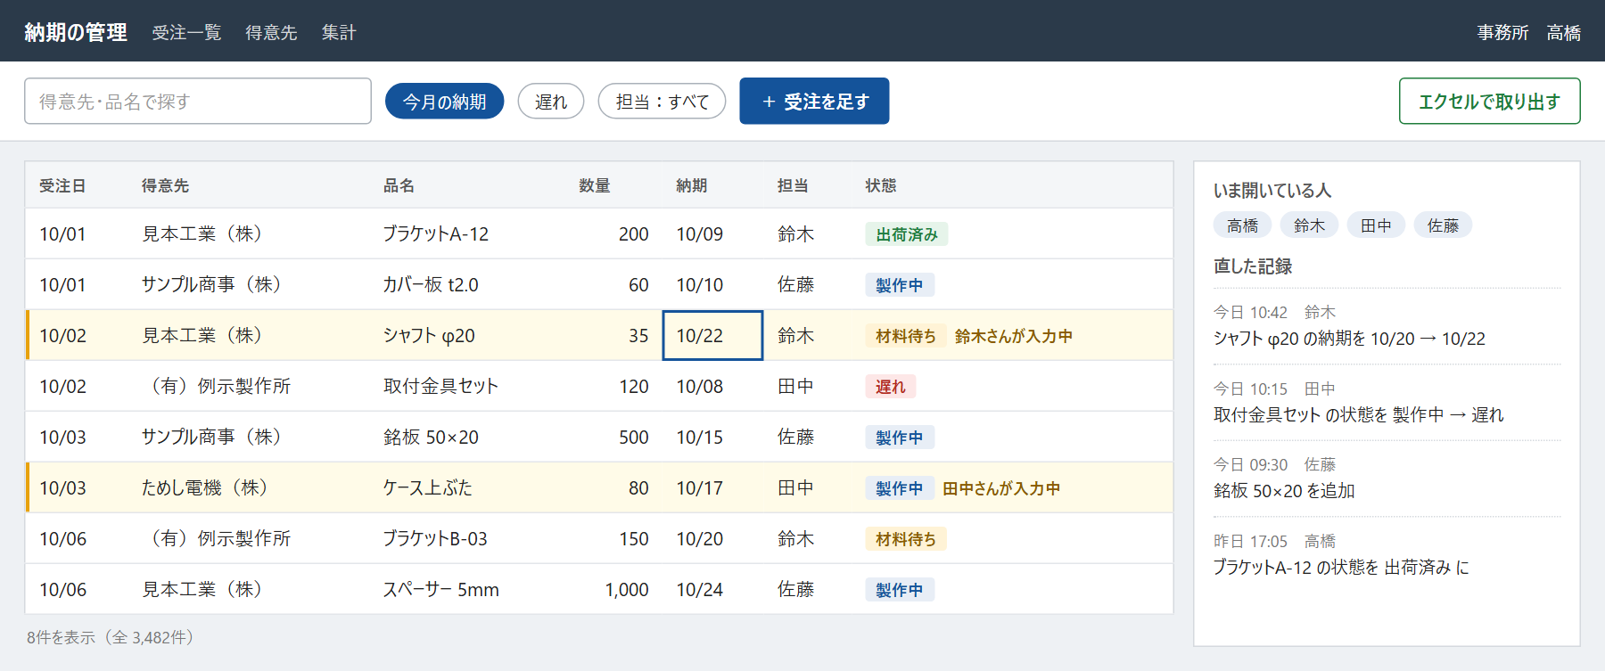Click the 鈴木さんが入力中 editing indicator
This screenshot has width=1605, height=671.
1014,336
